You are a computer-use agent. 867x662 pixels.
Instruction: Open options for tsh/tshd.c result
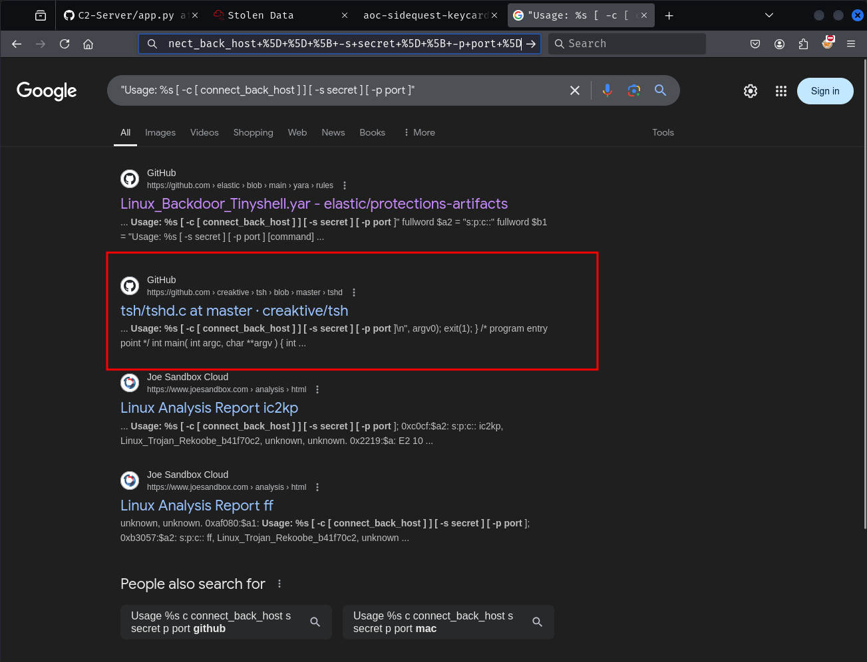[354, 292]
